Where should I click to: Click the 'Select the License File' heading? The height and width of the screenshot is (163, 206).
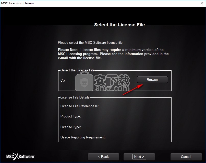119,25
